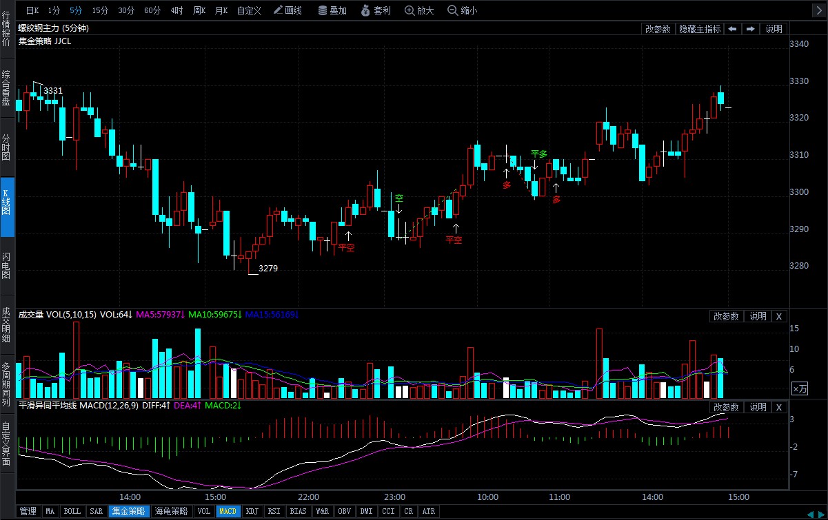Viewport: 828px width, 520px height.
Task: Enable the BOLL indicator overlay
Action: pos(72,512)
